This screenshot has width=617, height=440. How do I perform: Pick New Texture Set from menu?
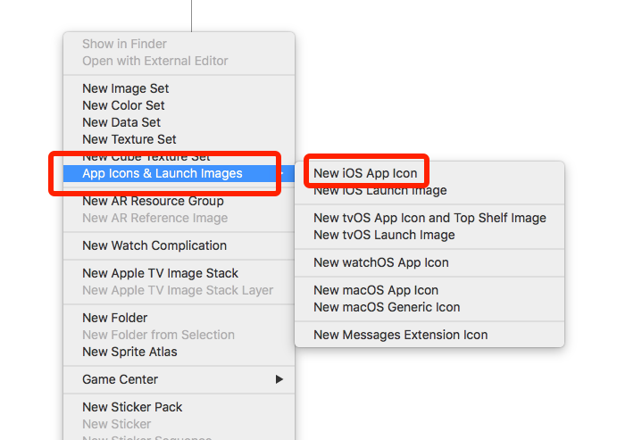click(x=179, y=139)
